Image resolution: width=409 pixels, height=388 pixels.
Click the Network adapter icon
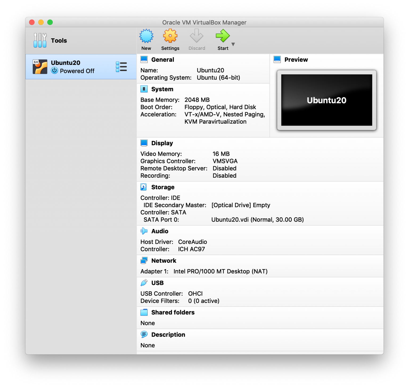144,260
